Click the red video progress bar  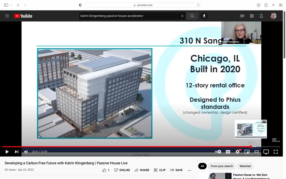(x=119, y=146)
